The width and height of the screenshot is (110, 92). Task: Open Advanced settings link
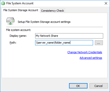(91, 58)
